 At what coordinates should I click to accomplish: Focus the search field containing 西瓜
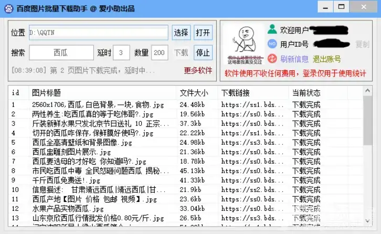pyautogui.click(x=61, y=52)
